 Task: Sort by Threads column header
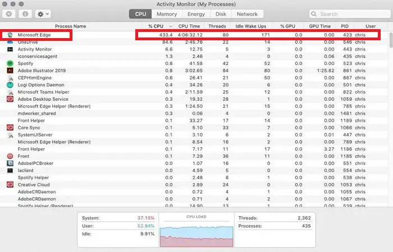pos(217,26)
